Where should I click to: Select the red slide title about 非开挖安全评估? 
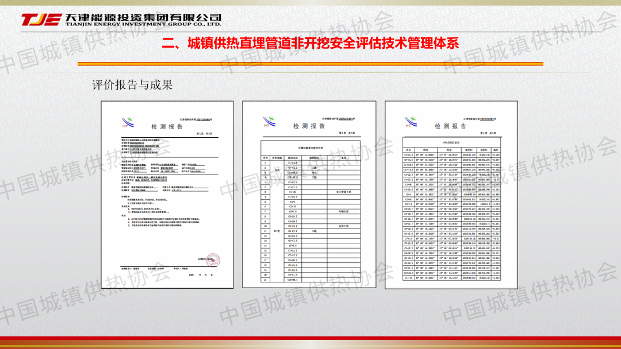pyautogui.click(x=310, y=43)
